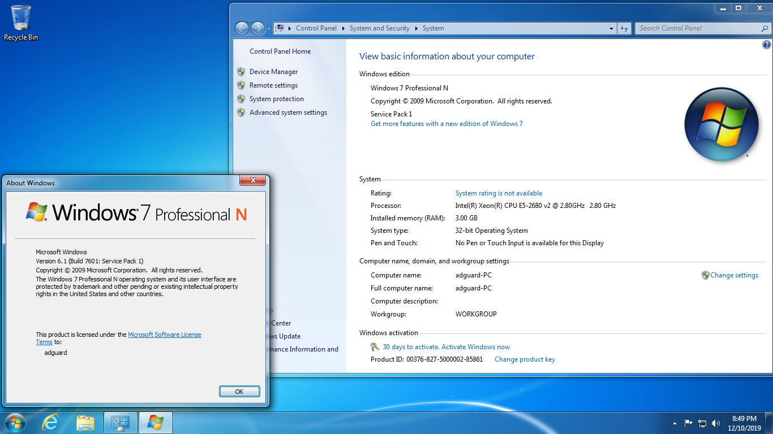The height and width of the screenshot is (434, 773).
Task: Click Activate Windows now link
Action: pyautogui.click(x=446, y=347)
